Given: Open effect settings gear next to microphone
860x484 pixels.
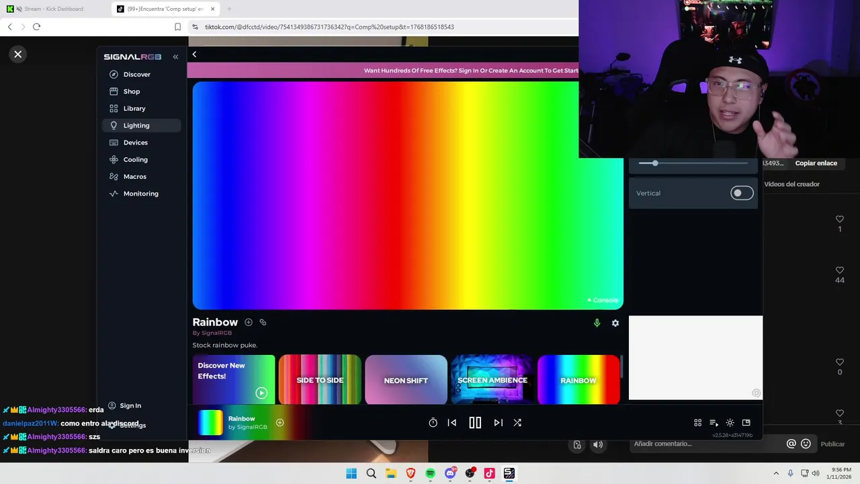Looking at the screenshot, I should pyautogui.click(x=615, y=323).
